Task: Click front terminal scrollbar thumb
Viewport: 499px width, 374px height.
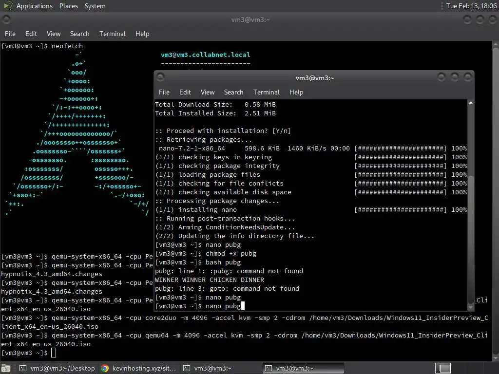Action: pos(471,239)
